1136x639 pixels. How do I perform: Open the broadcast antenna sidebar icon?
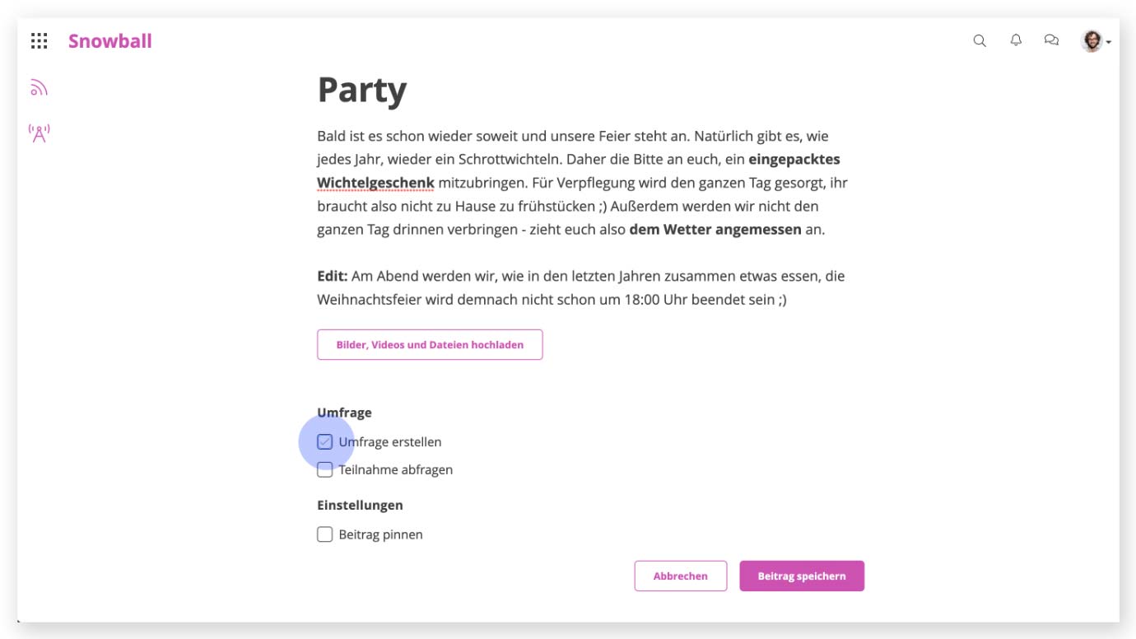point(39,133)
